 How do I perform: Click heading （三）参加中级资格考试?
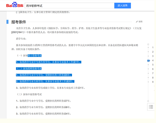point(29,94)
